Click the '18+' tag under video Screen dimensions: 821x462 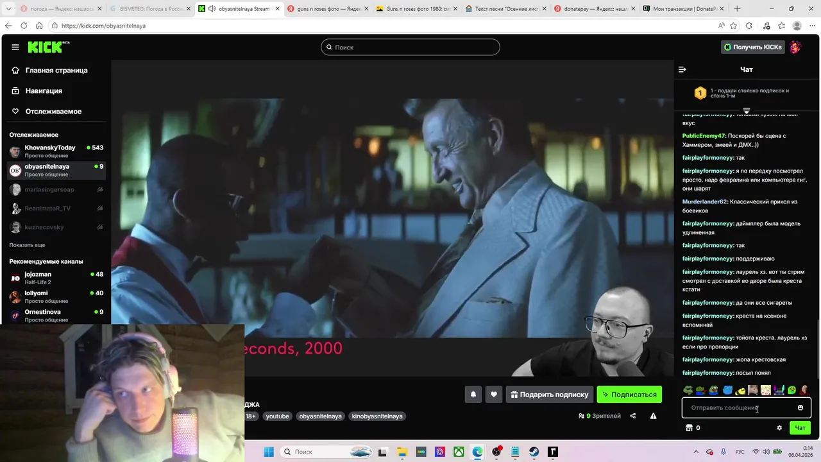pyautogui.click(x=250, y=416)
